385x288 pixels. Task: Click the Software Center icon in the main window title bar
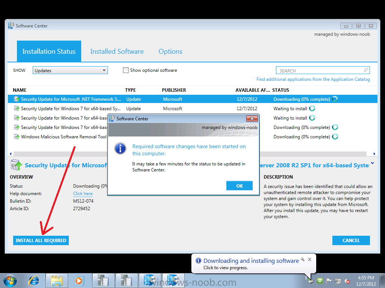click(x=11, y=26)
